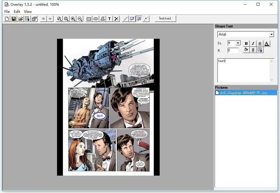Open the text color picker
The width and height of the screenshot is (280, 193).
click(x=267, y=43)
